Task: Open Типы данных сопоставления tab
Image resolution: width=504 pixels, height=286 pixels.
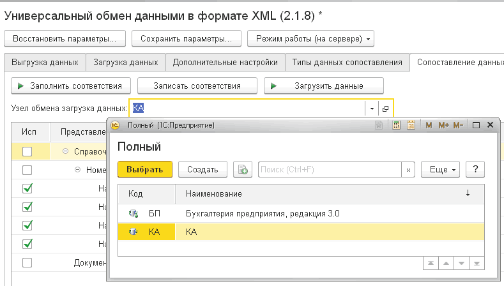Action: click(347, 63)
